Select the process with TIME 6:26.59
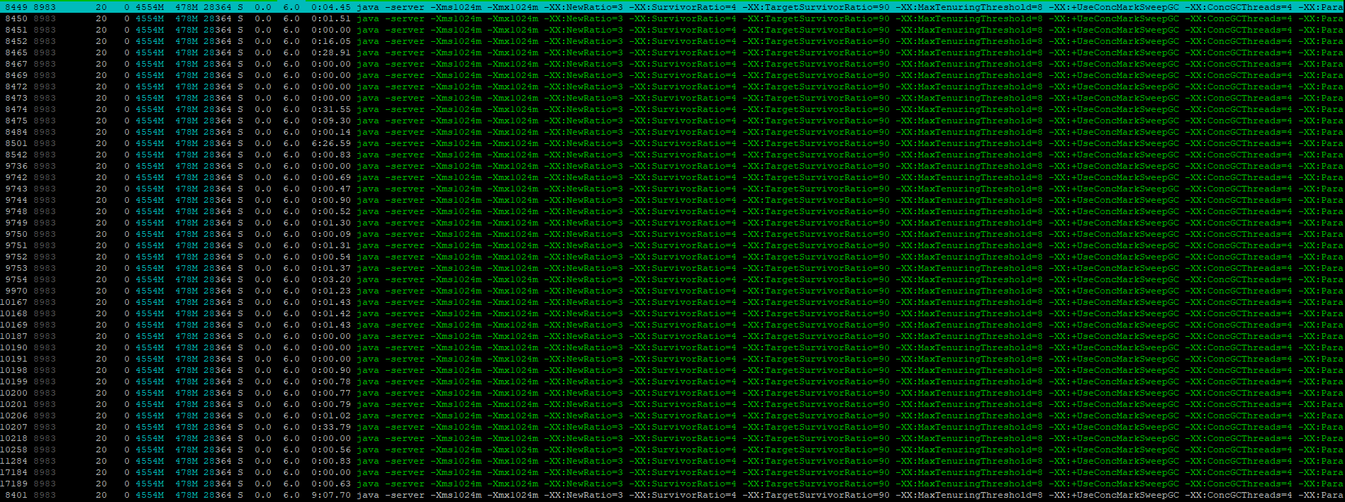This screenshot has height=502, width=1345. tap(672, 143)
